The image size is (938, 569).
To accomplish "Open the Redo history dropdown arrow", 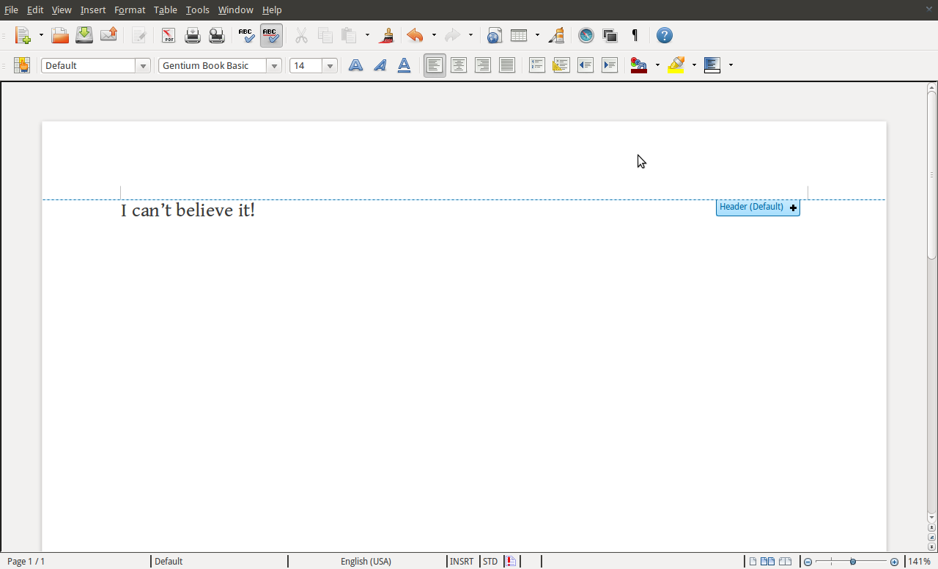I will click(470, 35).
